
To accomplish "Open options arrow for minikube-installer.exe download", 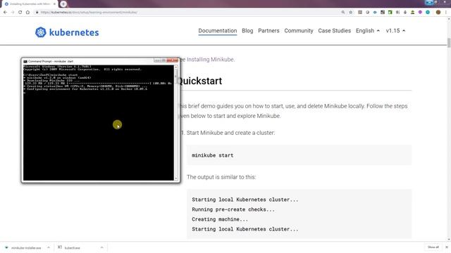I will click(49, 247).
